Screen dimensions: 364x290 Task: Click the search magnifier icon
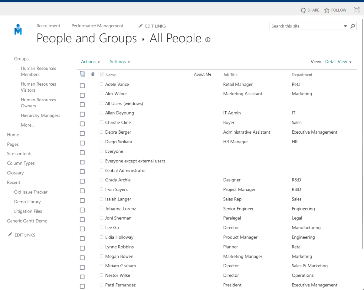[353, 26]
